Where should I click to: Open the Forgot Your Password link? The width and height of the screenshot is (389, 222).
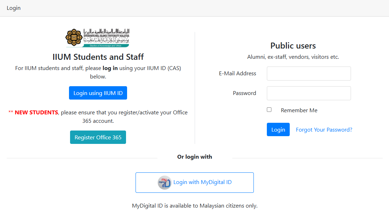(x=324, y=129)
